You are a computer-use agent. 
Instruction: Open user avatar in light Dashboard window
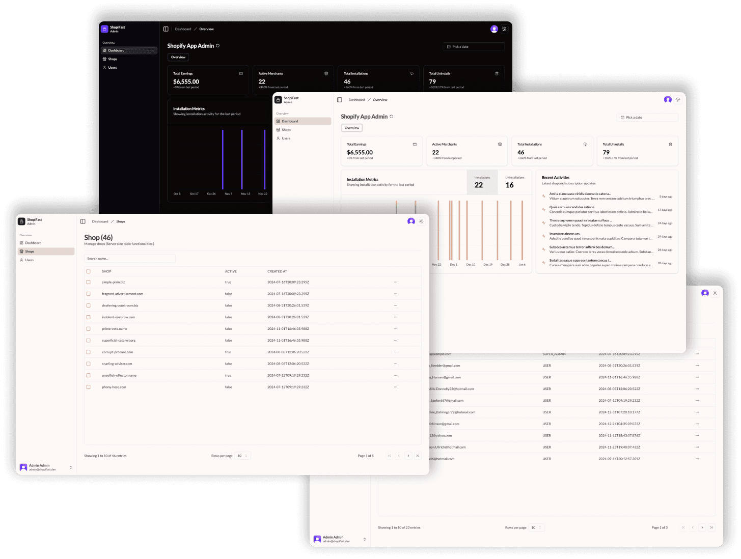pyautogui.click(x=668, y=100)
